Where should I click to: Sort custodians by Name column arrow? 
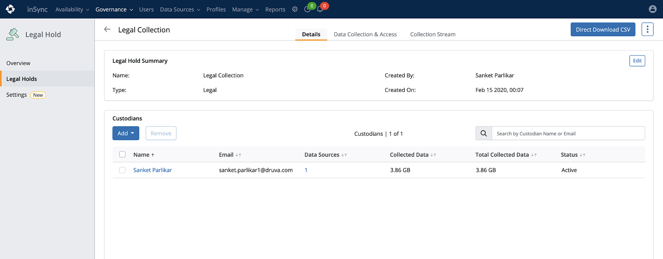point(153,155)
